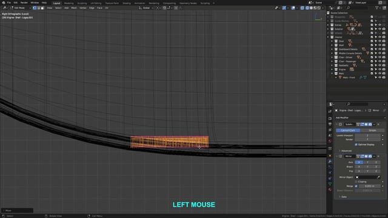Select wireframe viewport shading

click(x=307, y=8)
